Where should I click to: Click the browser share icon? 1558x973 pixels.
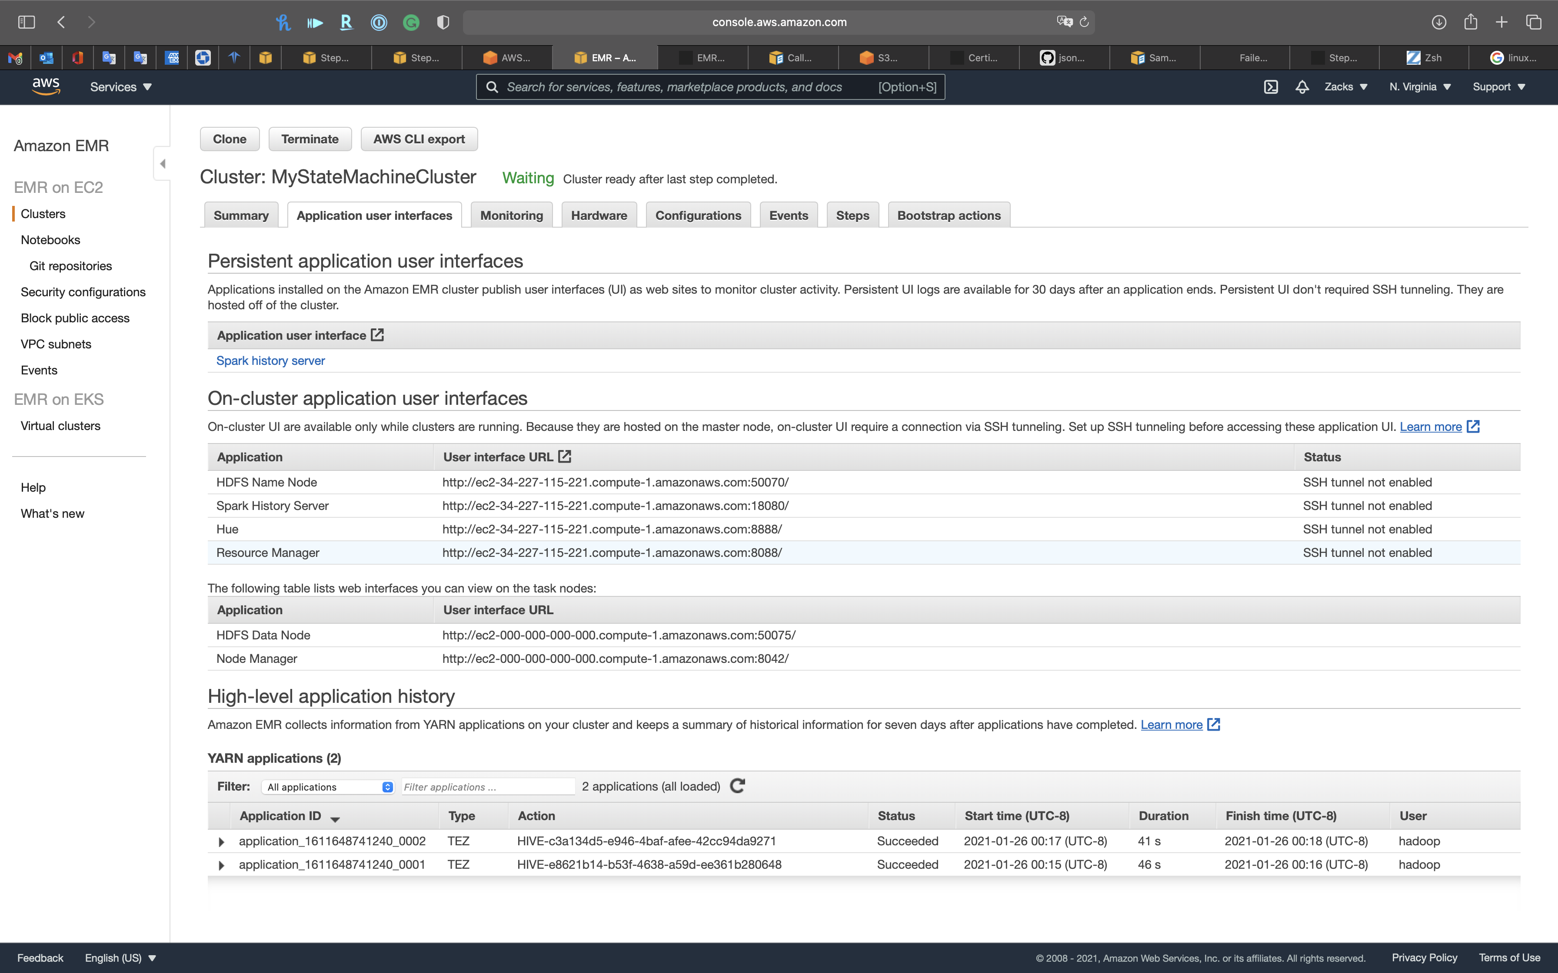(1471, 22)
